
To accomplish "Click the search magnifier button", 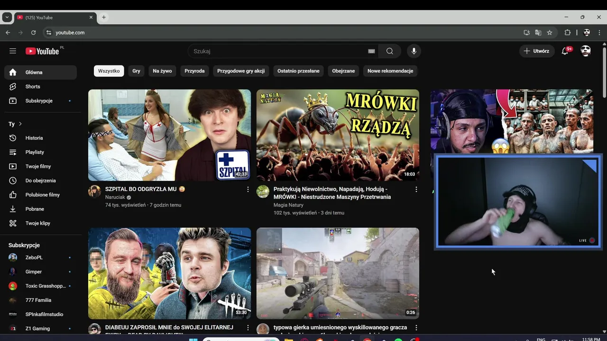I will tap(389, 51).
